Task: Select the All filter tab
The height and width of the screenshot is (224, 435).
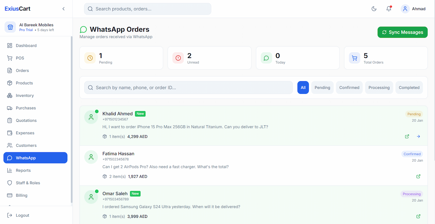Action: coord(303,88)
